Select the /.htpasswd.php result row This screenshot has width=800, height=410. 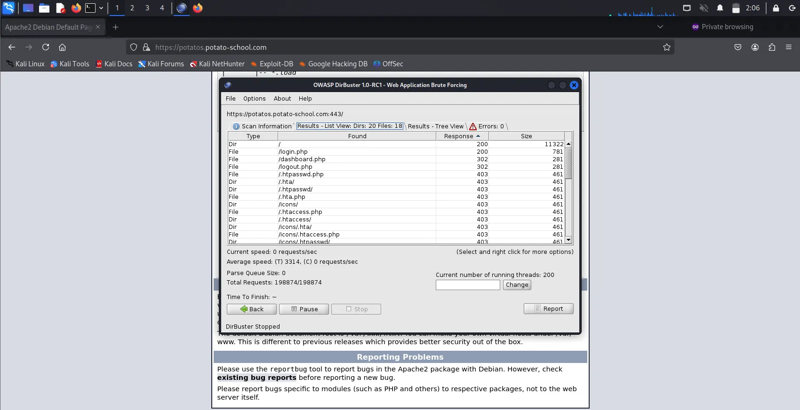[396, 174]
